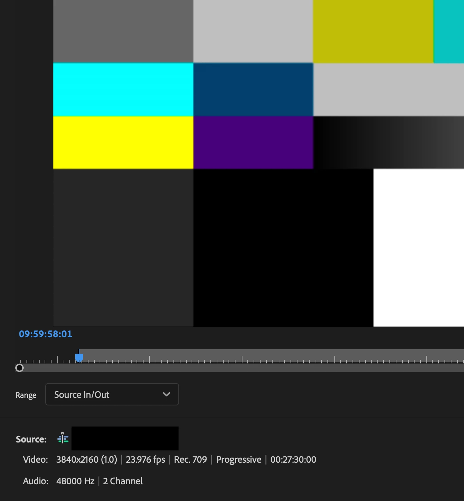Viewport: 464px width, 501px height.
Task: Click the 48000 Hz audio sample rate text
Action: pyautogui.click(x=75, y=481)
